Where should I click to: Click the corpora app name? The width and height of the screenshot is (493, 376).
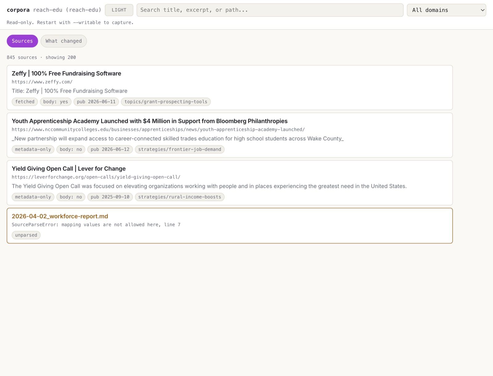[x=18, y=10]
